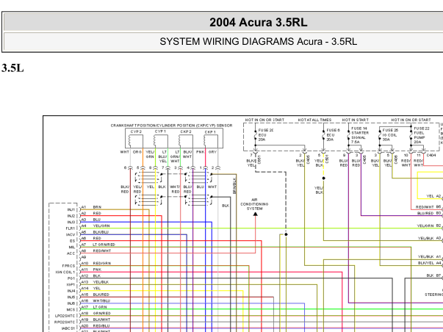Select the Fuse 6 ECU 20A label
The height and width of the screenshot is (332, 443).
tap(333, 134)
